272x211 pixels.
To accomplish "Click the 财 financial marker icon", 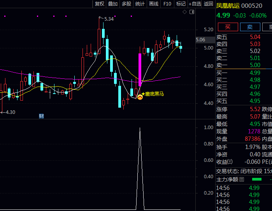I will click(41, 116).
